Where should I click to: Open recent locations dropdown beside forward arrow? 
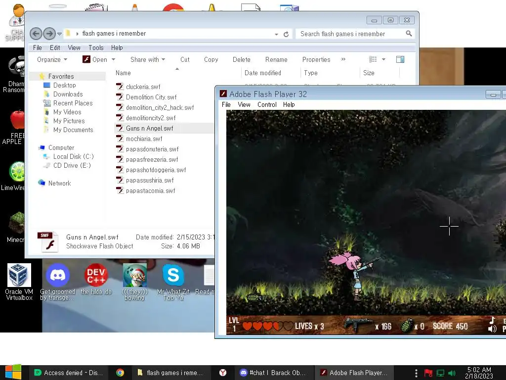59,34
